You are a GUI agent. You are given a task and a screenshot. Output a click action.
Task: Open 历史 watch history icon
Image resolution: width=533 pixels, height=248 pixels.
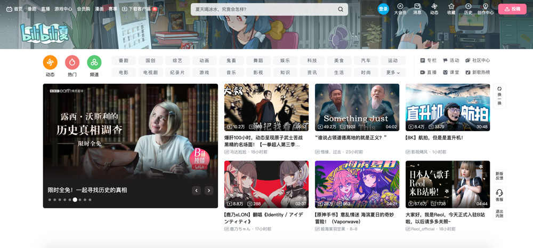[468, 9]
